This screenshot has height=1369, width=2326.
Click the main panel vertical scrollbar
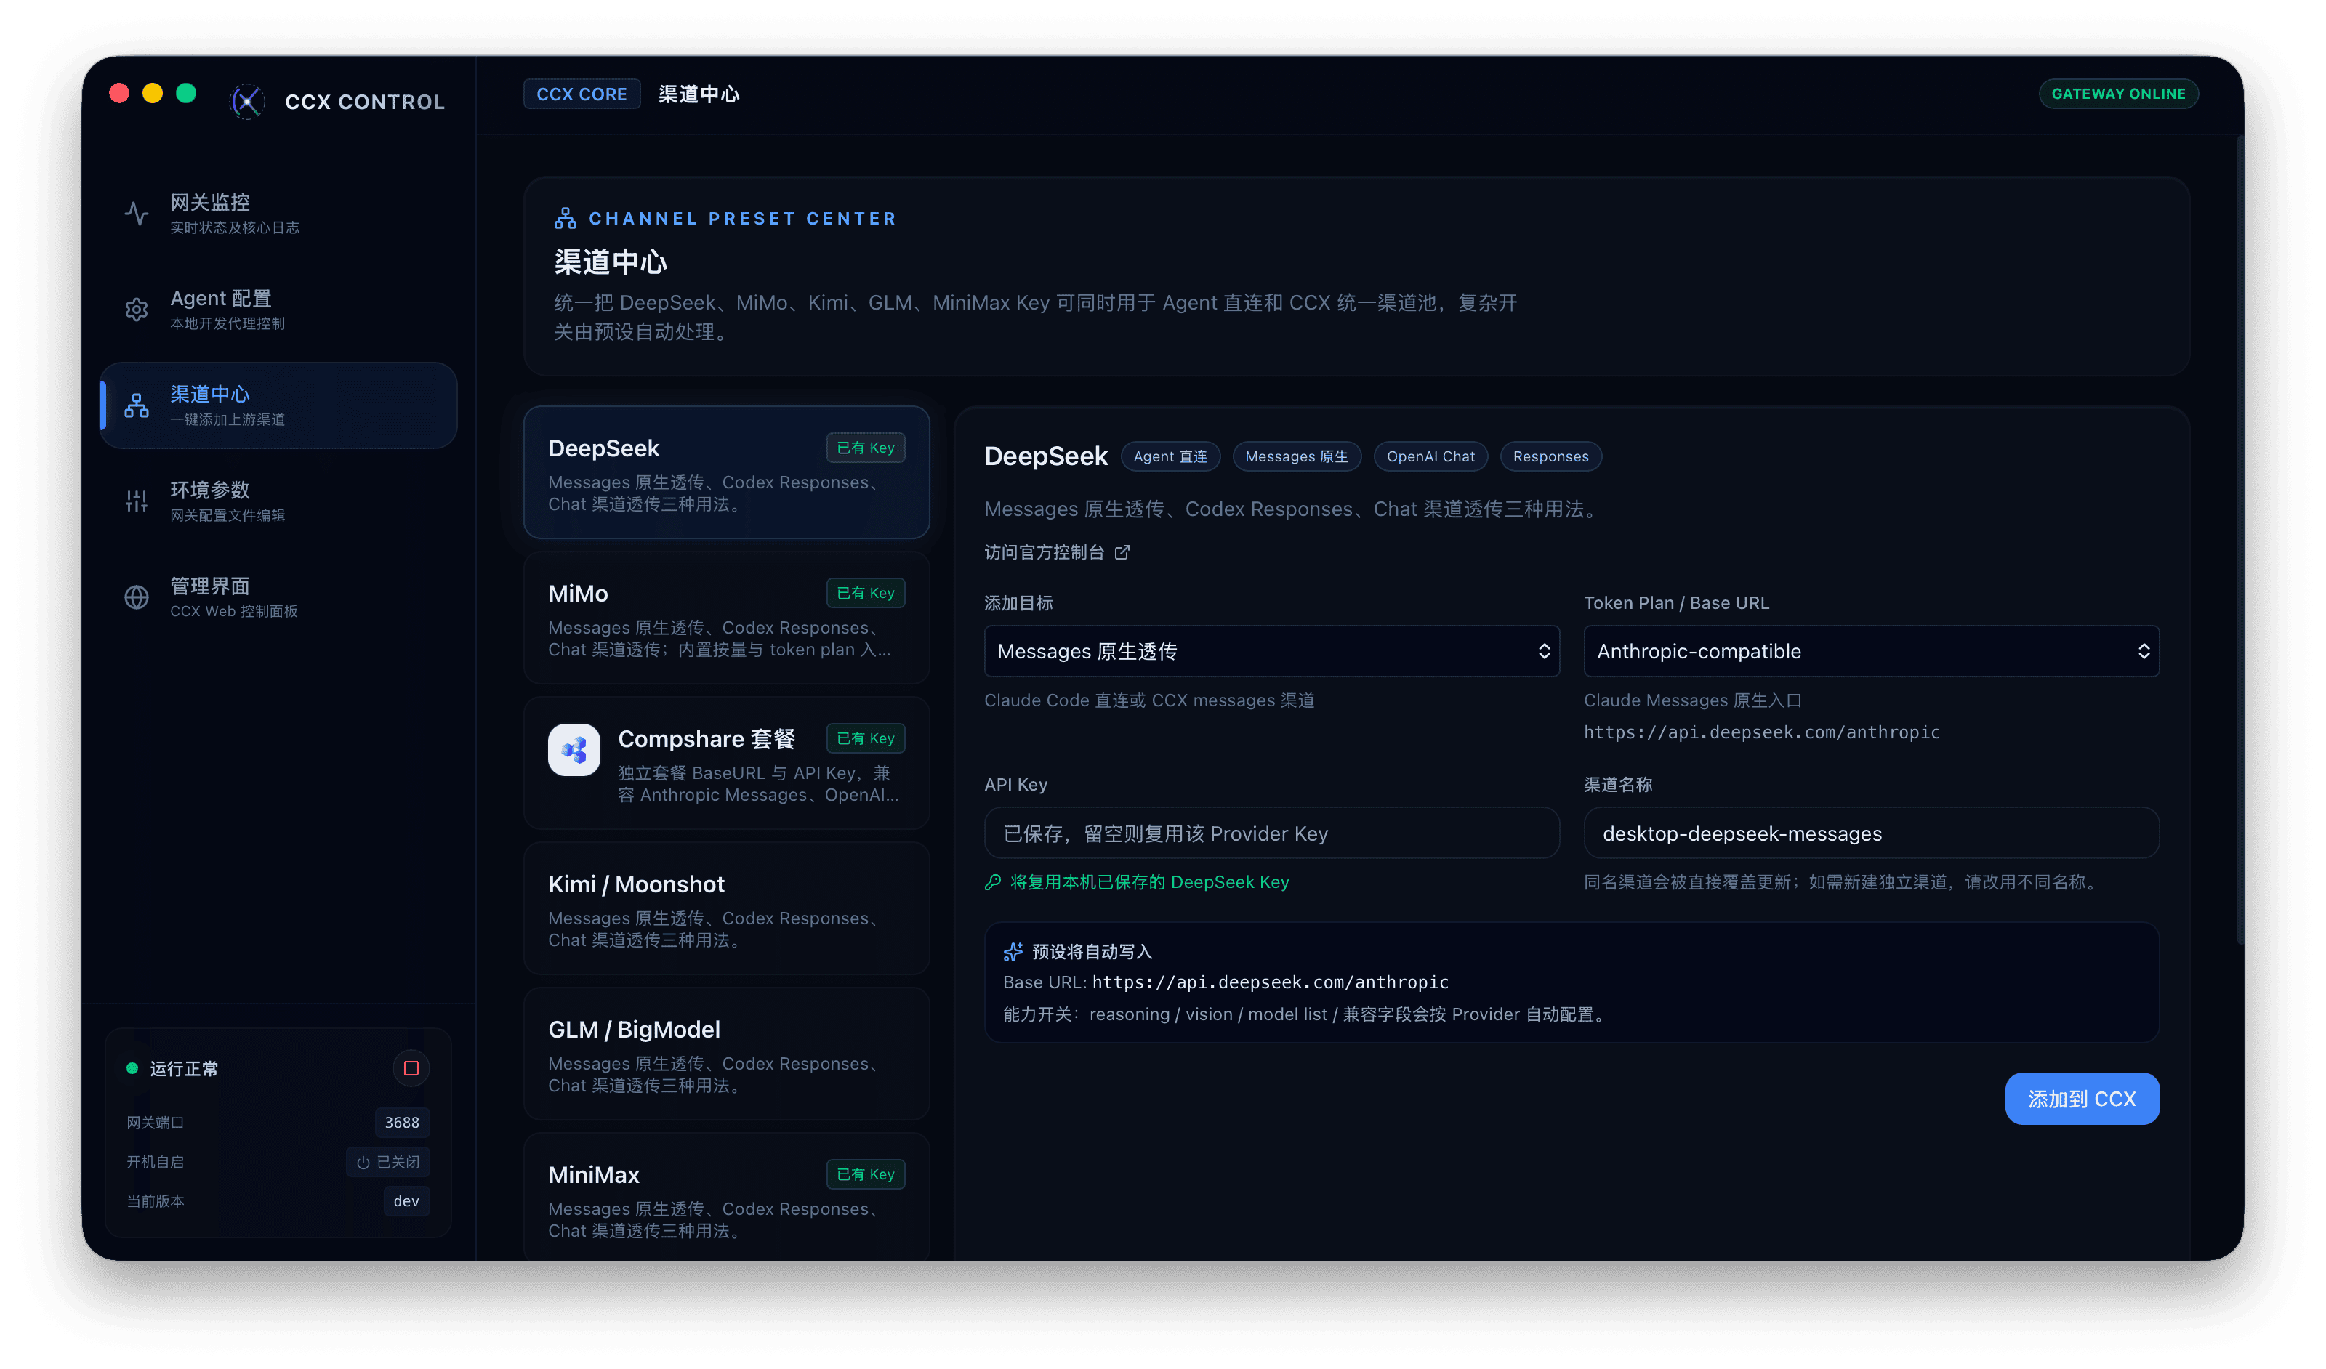tap(2240, 540)
